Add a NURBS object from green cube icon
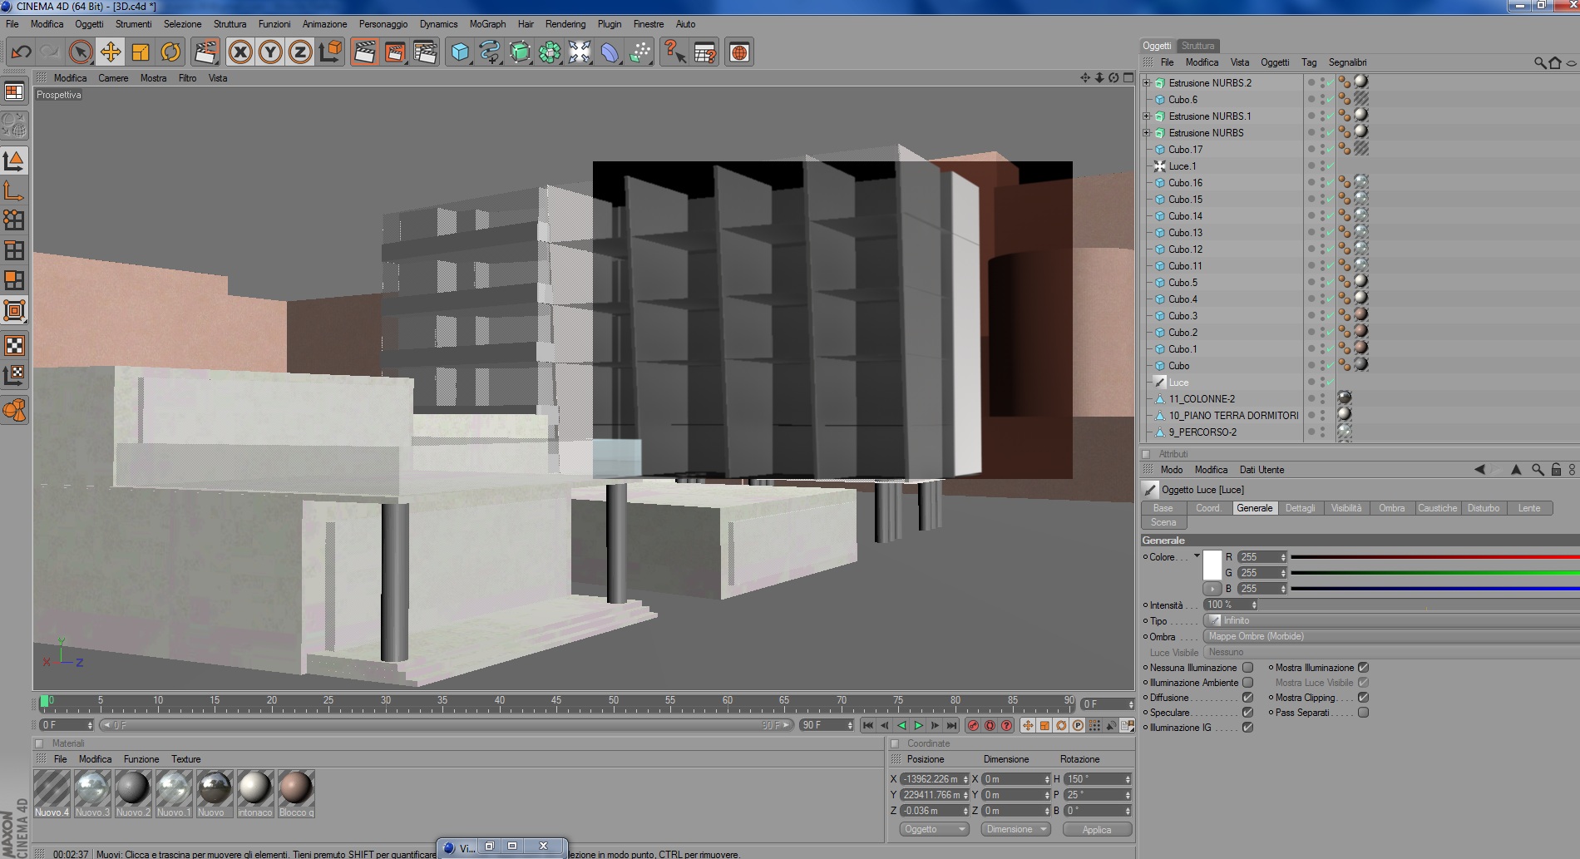 (x=520, y=52)
